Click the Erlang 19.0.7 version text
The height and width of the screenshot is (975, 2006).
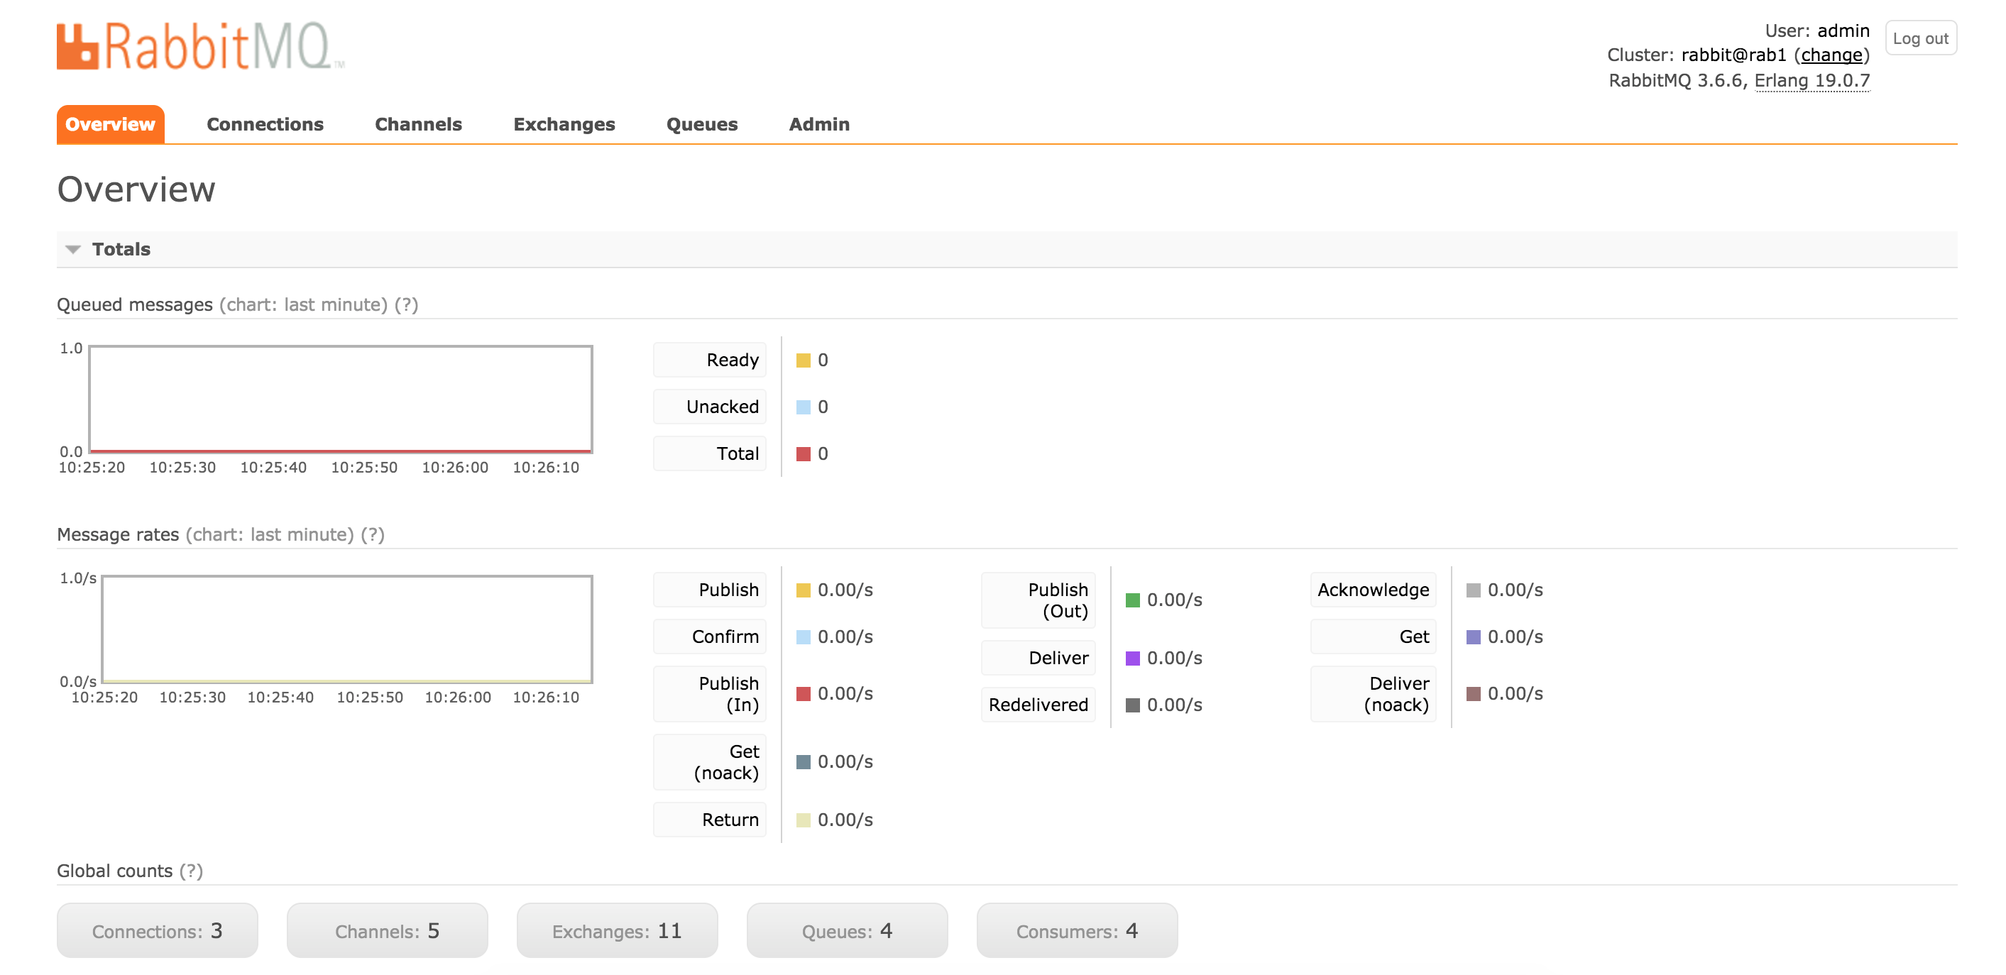1812,81
